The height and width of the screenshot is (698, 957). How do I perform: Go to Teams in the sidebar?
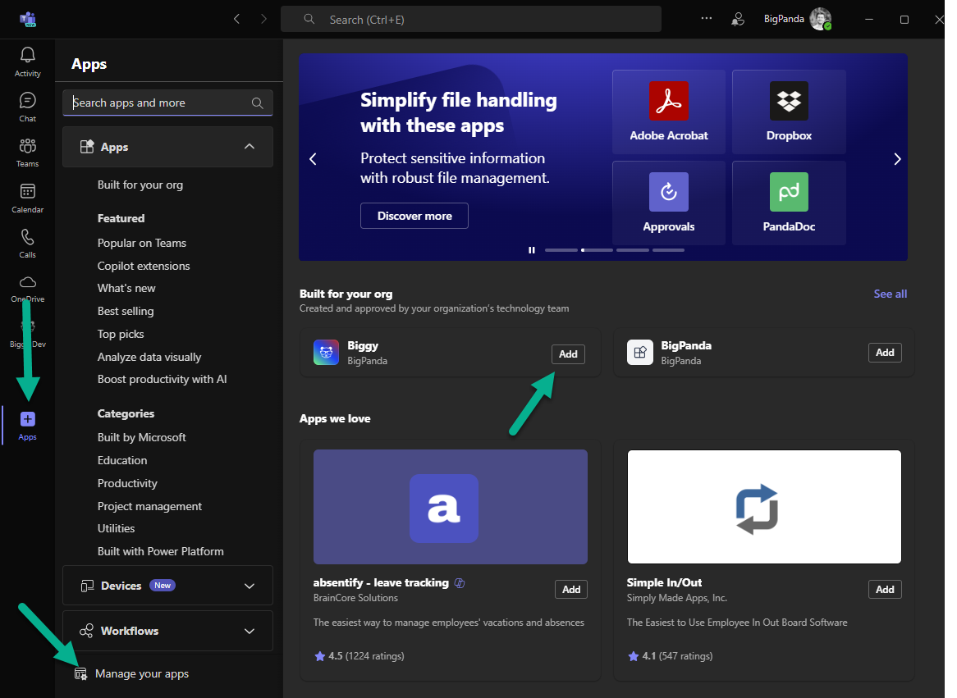tap(27, 152)
